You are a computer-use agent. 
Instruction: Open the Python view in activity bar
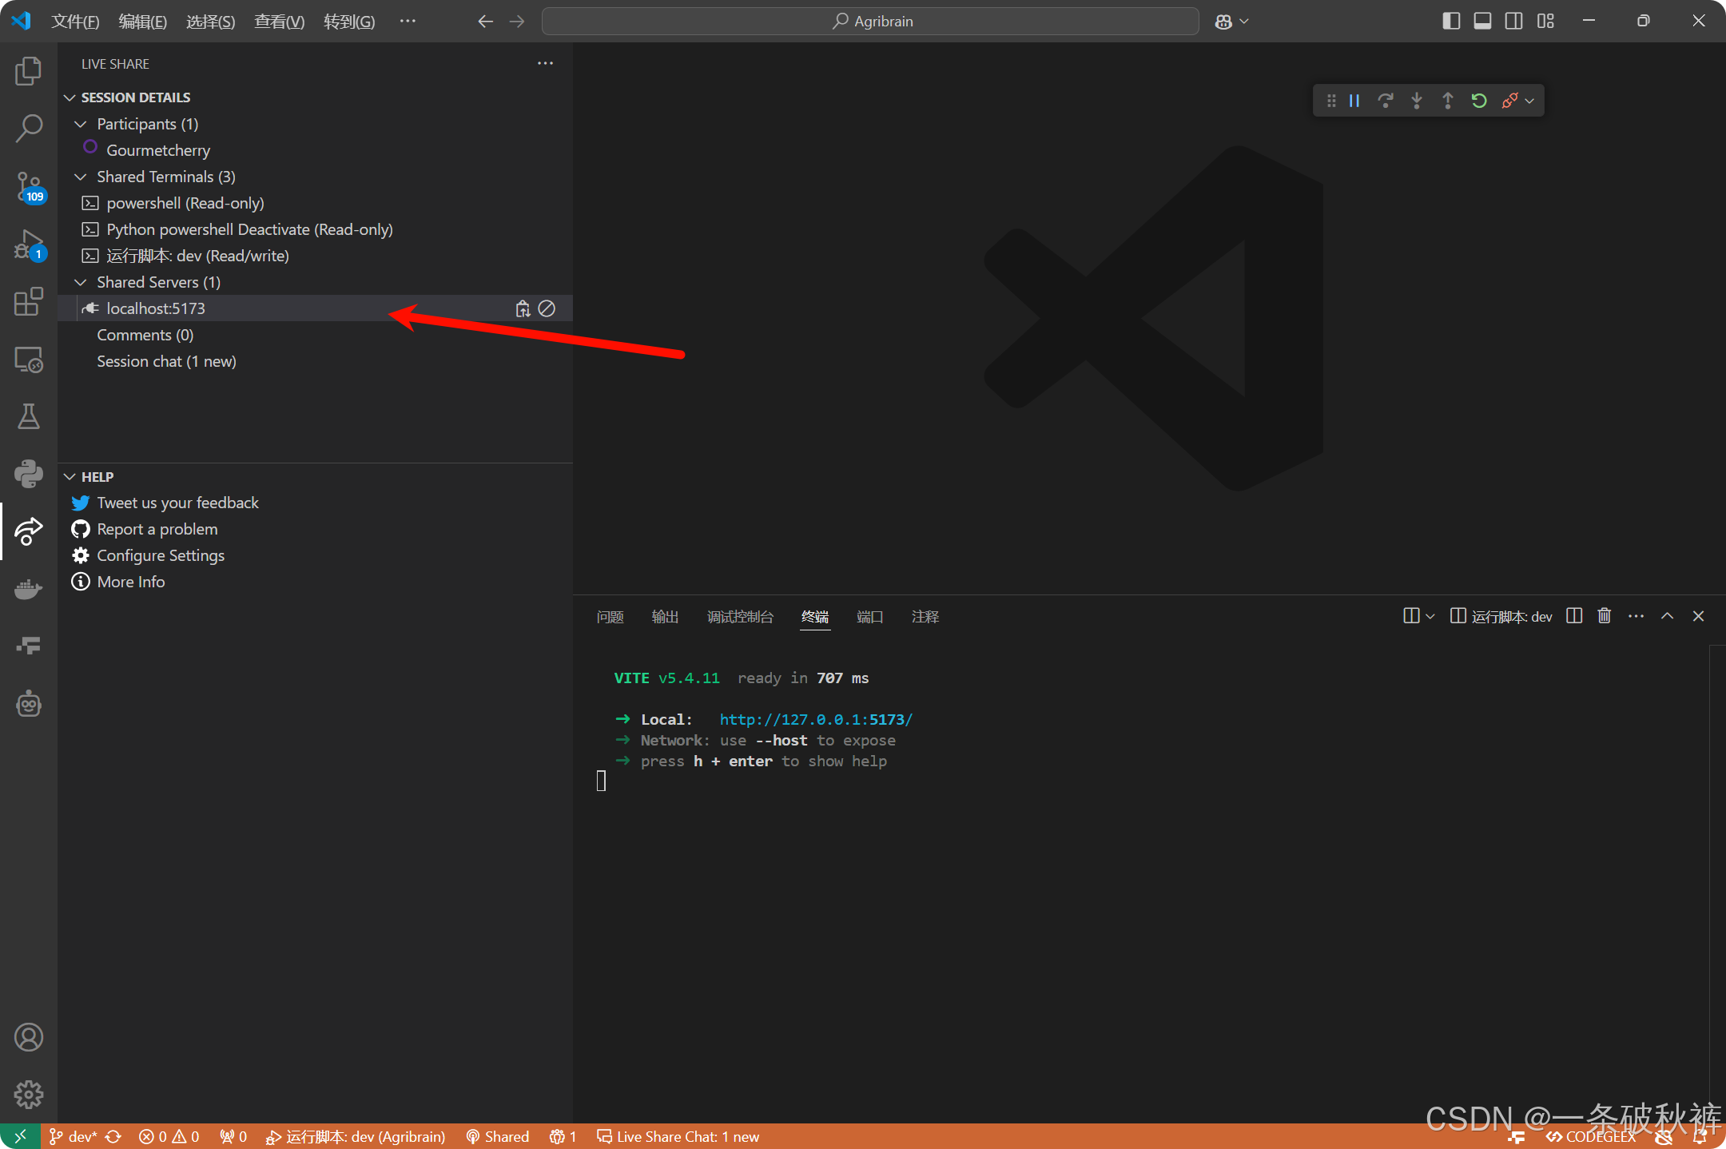(x=29, y=474)
